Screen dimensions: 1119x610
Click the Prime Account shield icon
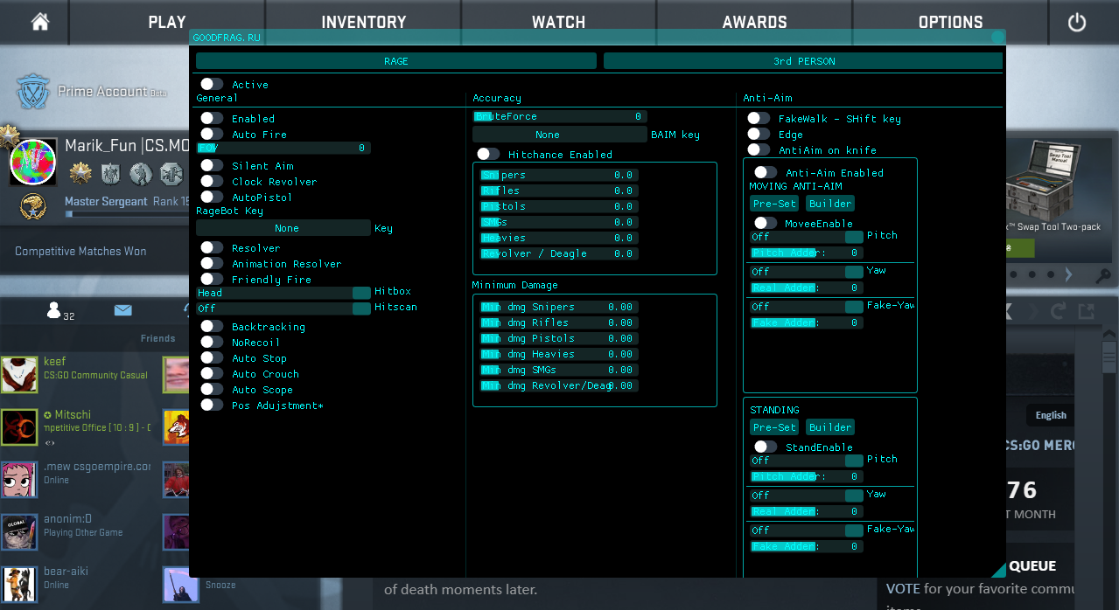(x=33, y=91)
